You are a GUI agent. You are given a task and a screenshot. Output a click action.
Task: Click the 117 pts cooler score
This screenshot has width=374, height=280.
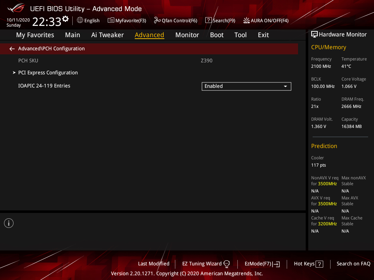318,165
